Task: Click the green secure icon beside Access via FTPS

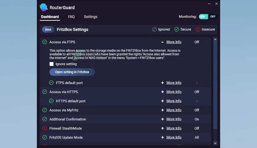Action: (45, 42)
